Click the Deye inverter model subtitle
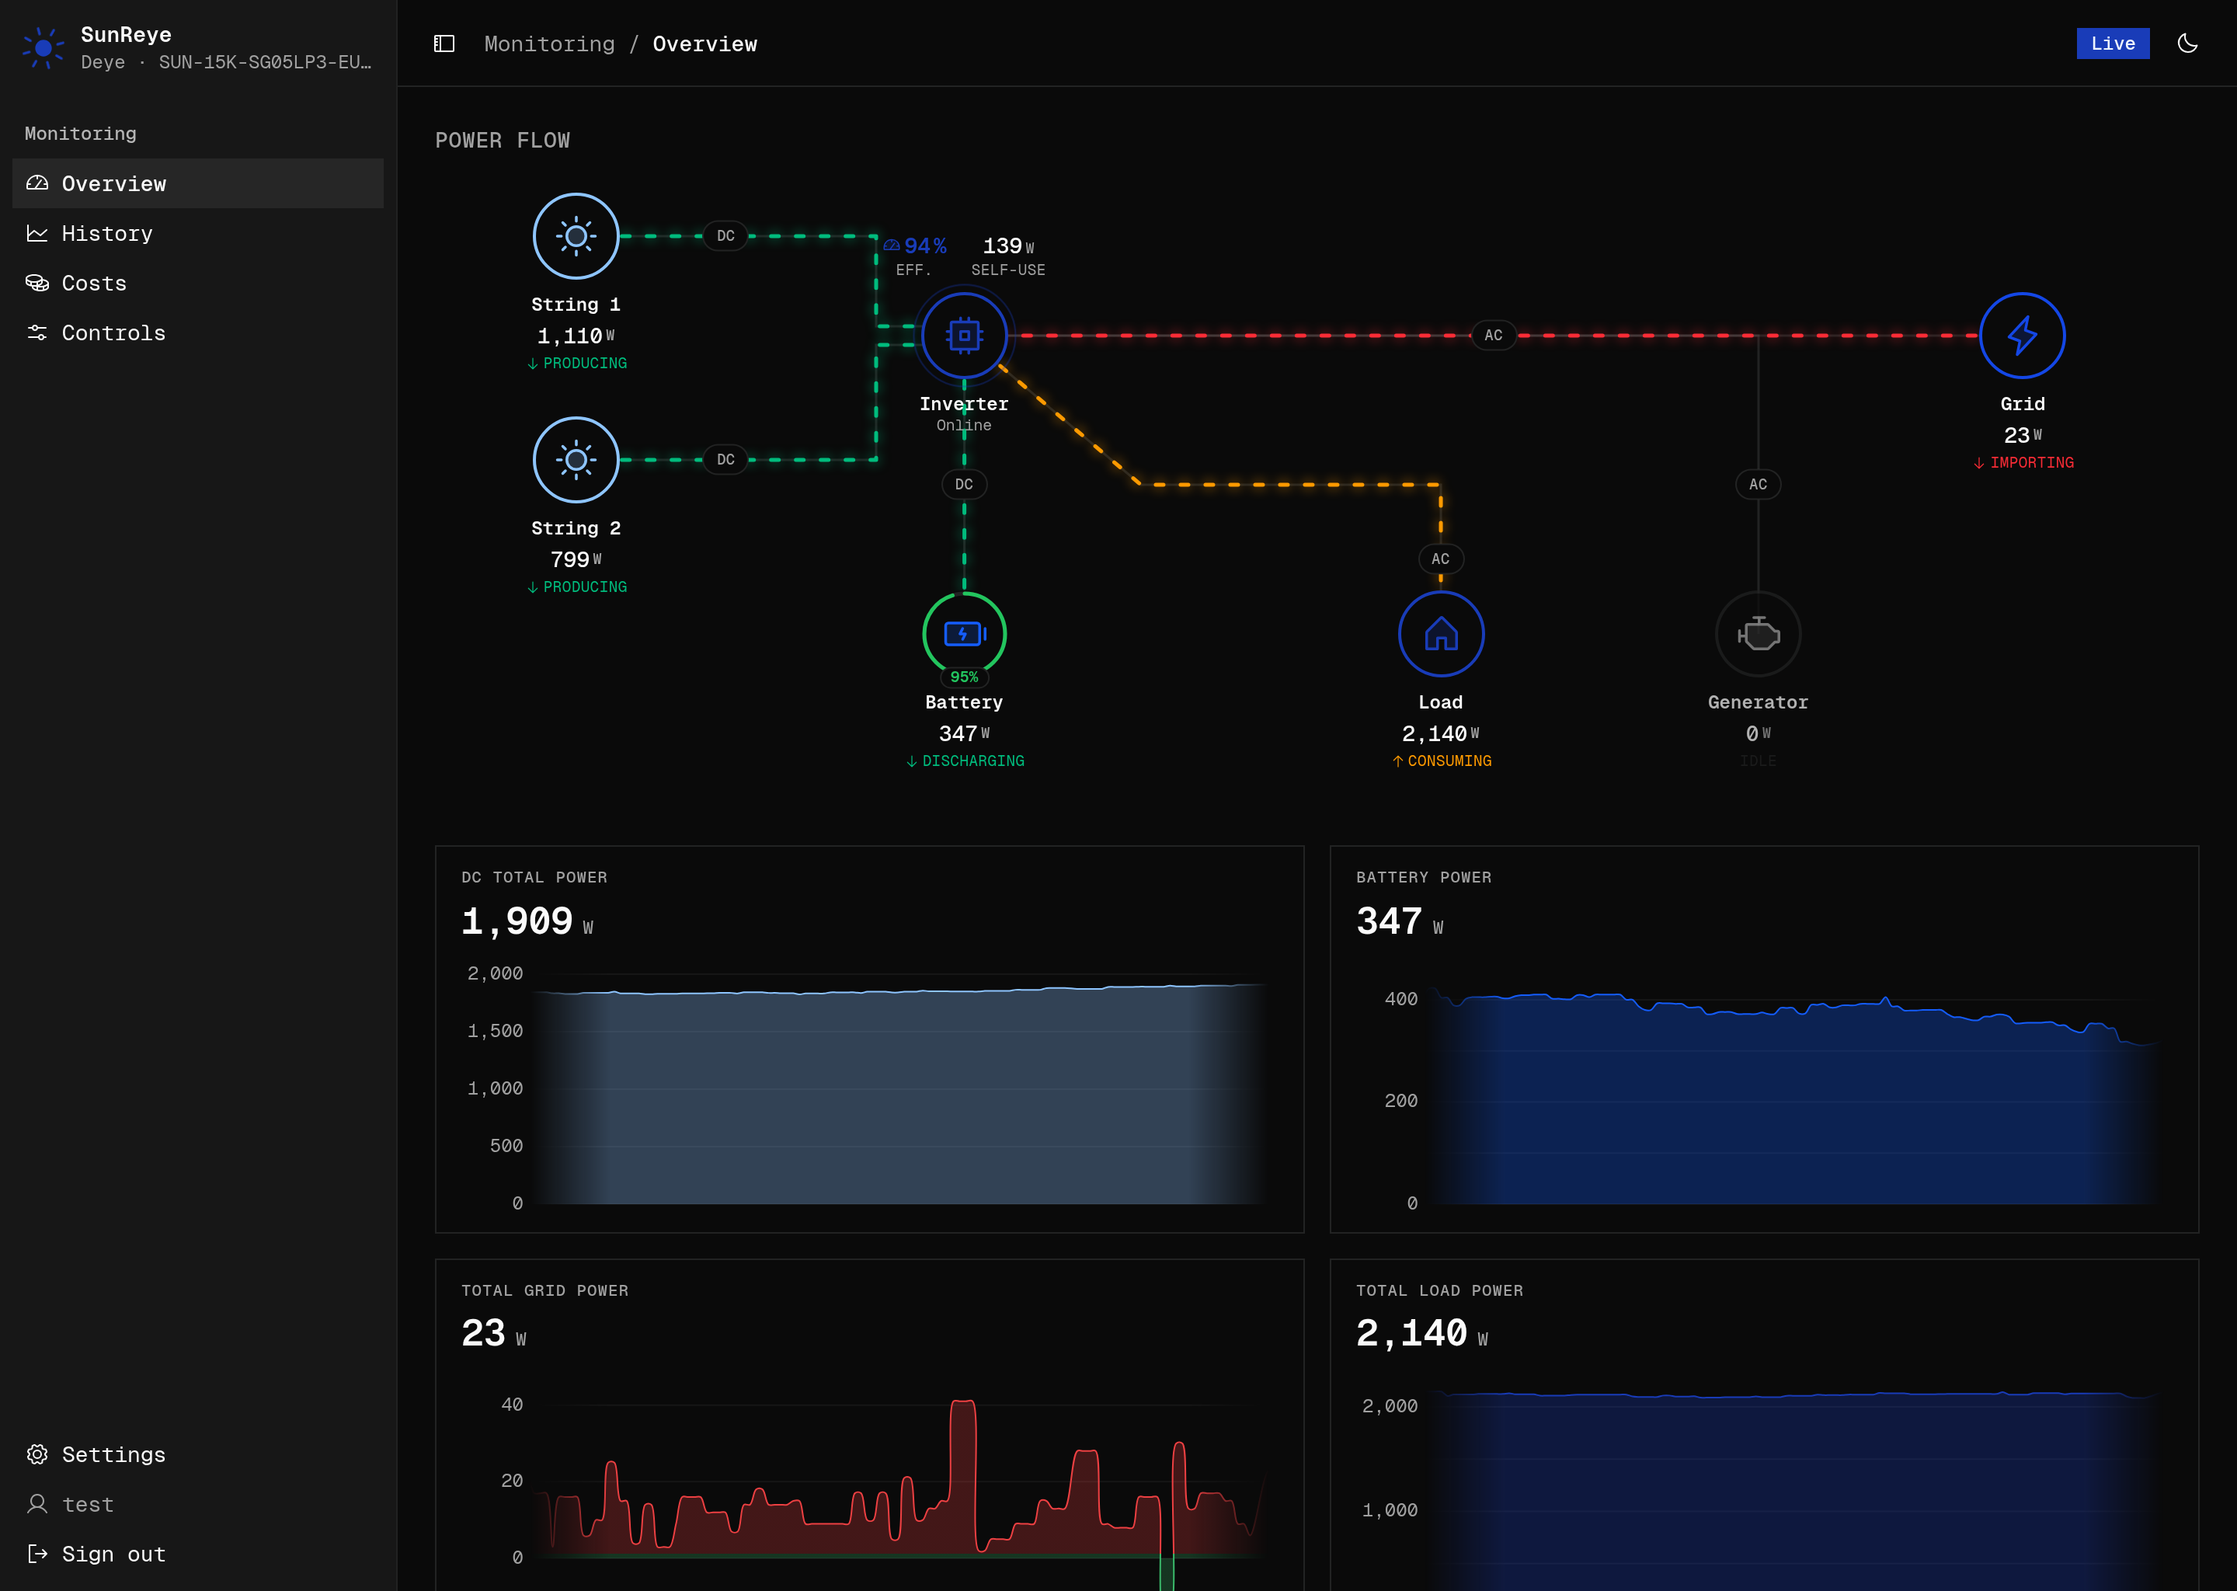The width and height of the screenshot is (2237, 1591). pyautogui.click(x=226, y=61)
